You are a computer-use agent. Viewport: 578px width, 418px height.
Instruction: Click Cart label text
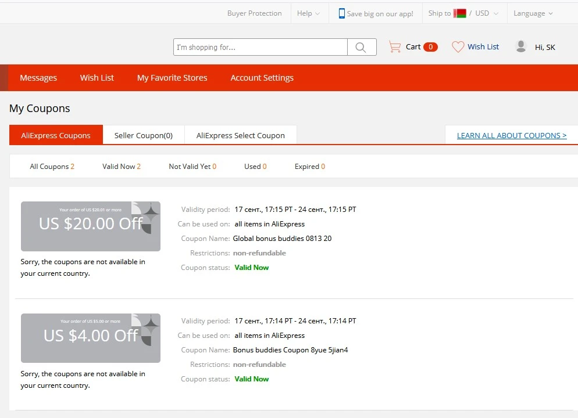tap(413, 46)
